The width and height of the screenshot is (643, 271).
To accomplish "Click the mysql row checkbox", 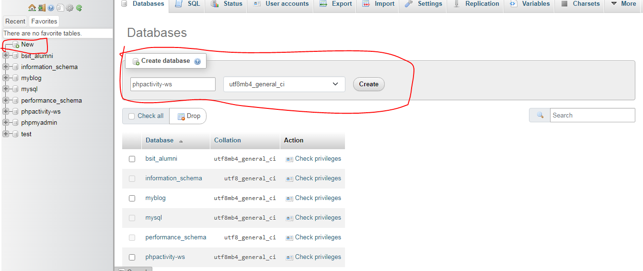I will pos(132,218).
